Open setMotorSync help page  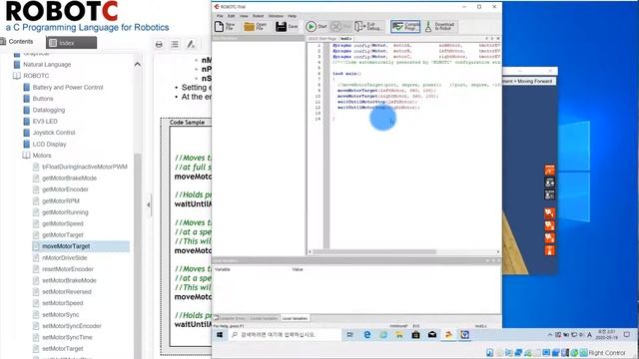coord(60,315)
